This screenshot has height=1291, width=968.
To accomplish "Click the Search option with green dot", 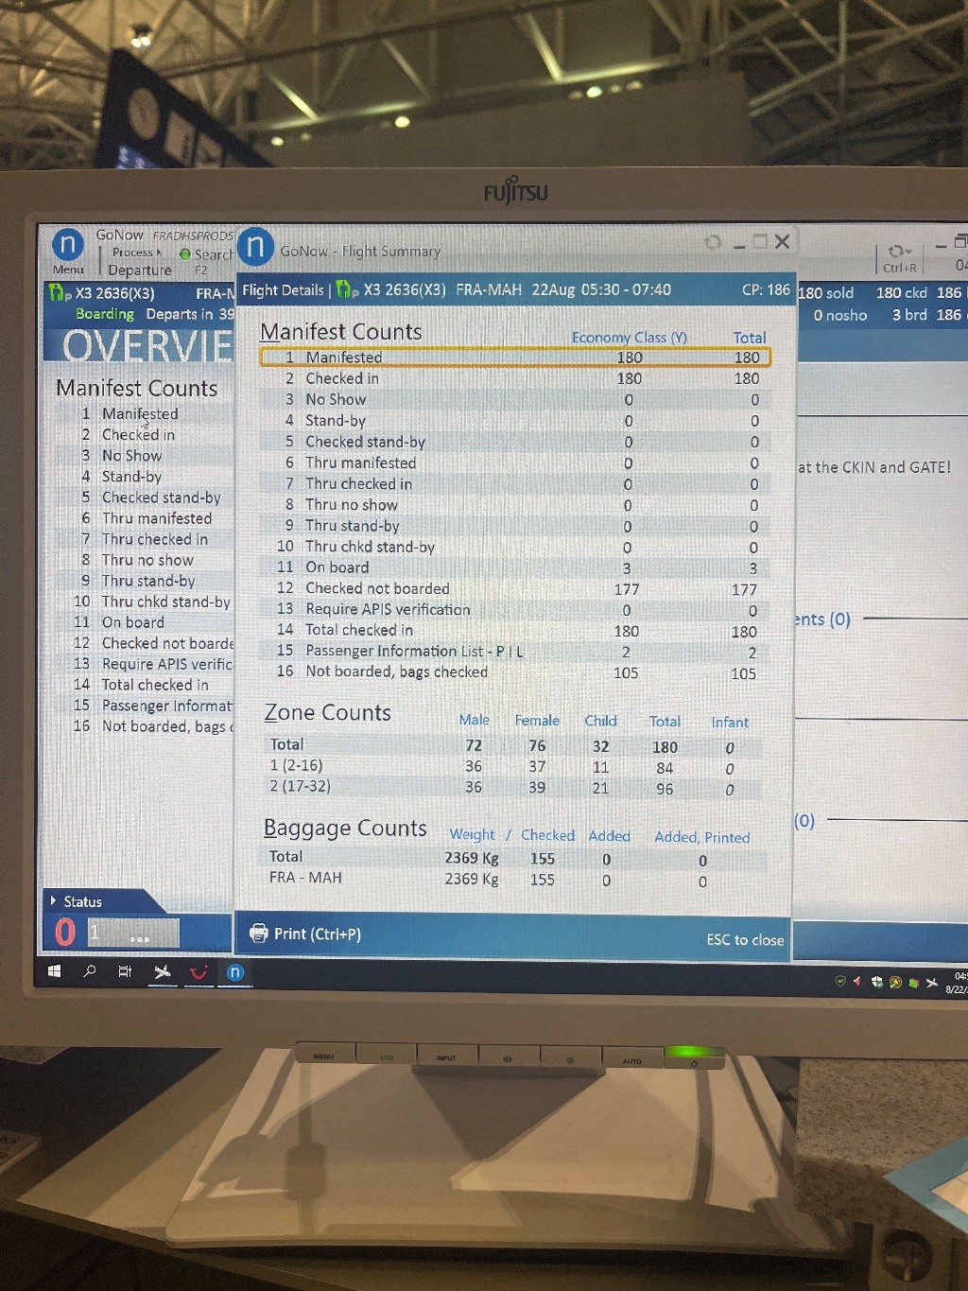I will 206,254.
